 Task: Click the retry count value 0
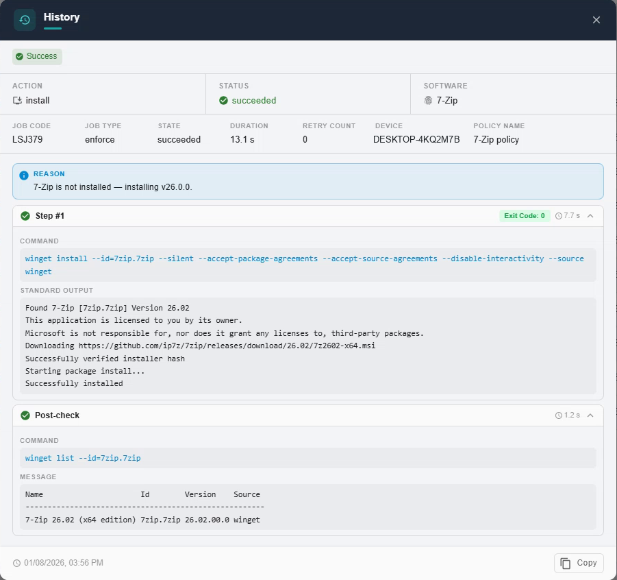[x=305, y=139]
